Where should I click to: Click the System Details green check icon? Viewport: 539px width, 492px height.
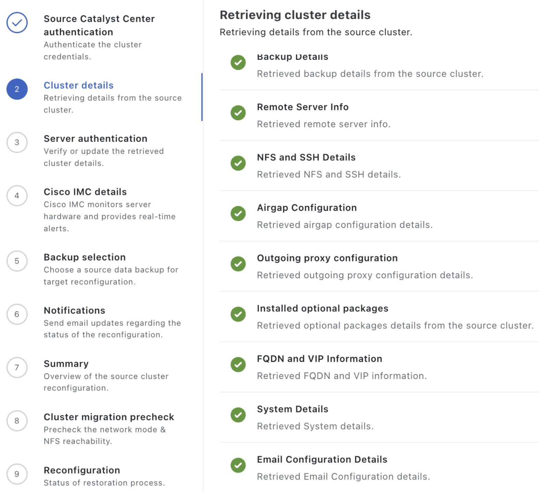coord(238,415)
